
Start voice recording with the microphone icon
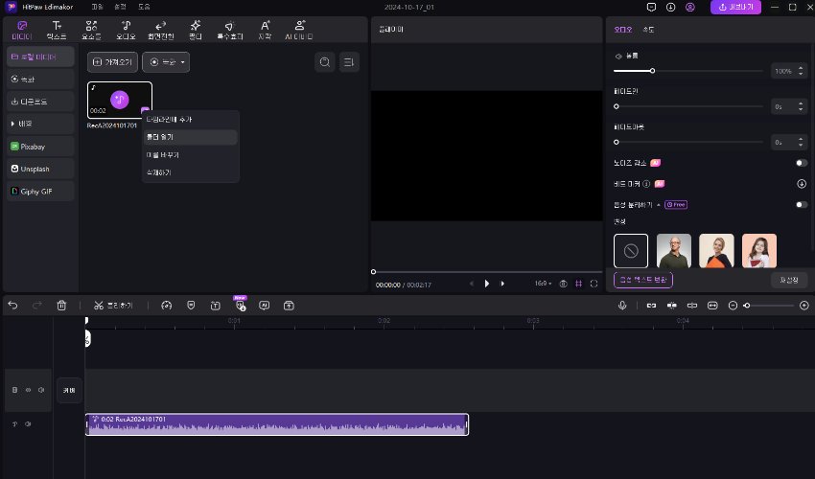[x=622, y=306]
